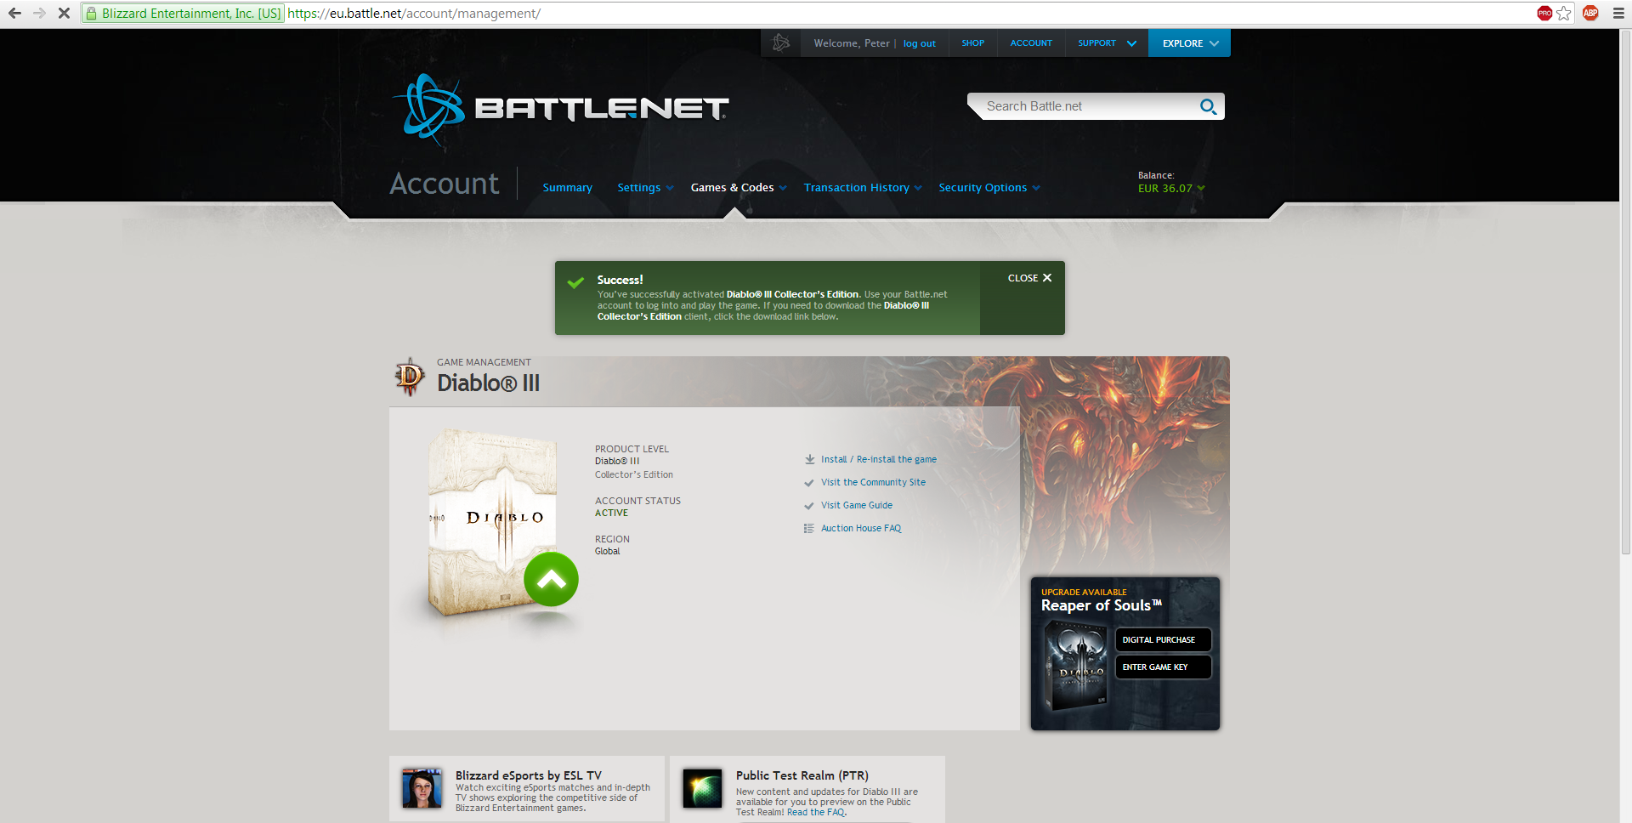
Task: Click the Reaper of Souls upgrade title
Action: click(x=1101, y=605)
